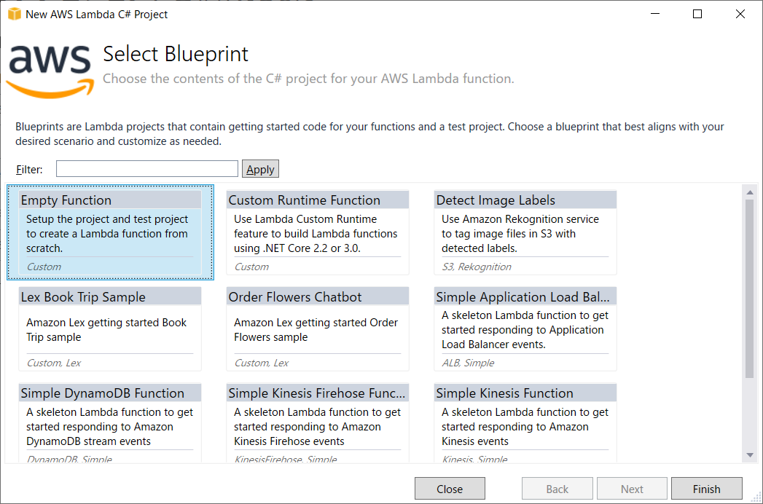Select the Simple Kinesis Function blueprint
The width and height of the screenshot is (763, 504).
[525, 422]
